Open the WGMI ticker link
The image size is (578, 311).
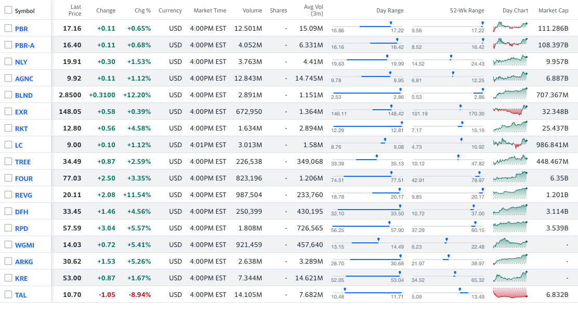(25, 245)
